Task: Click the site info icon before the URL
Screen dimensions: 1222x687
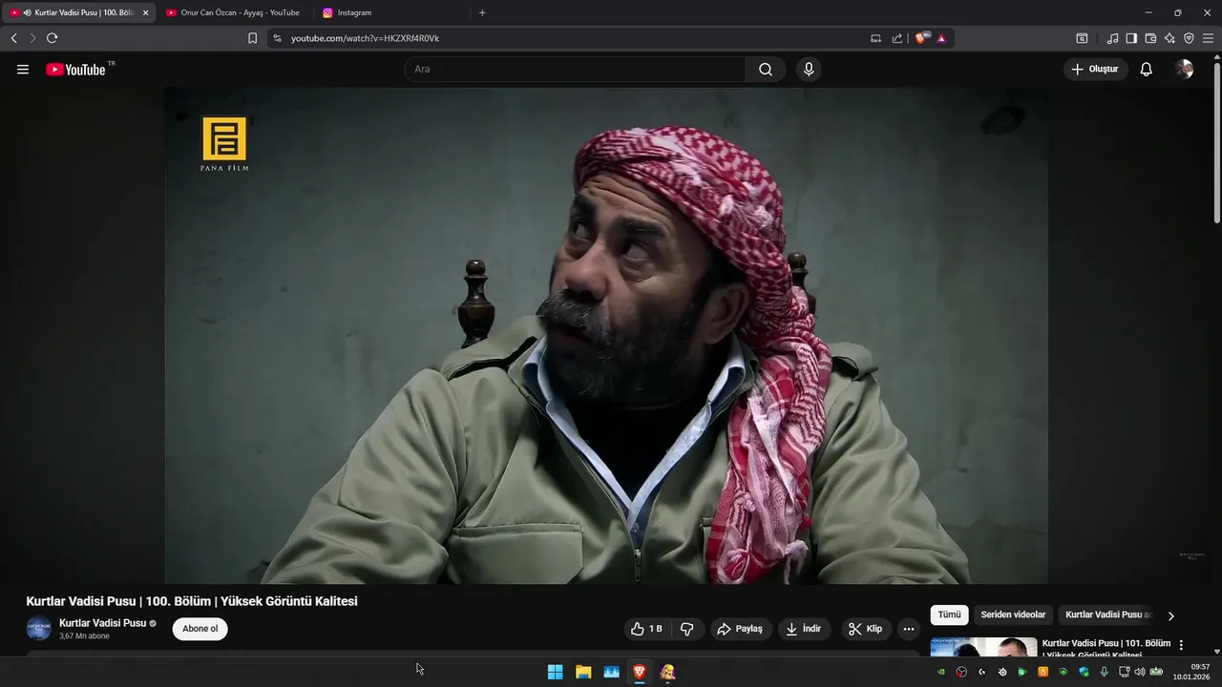Action: point(277,38)
